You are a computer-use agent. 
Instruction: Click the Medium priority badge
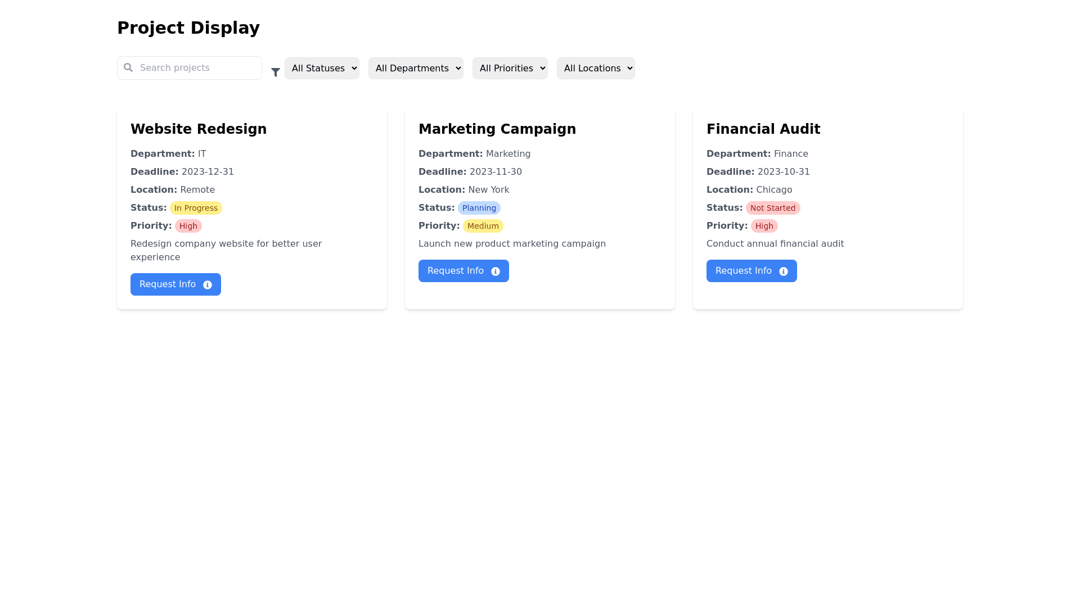(483, 226)
